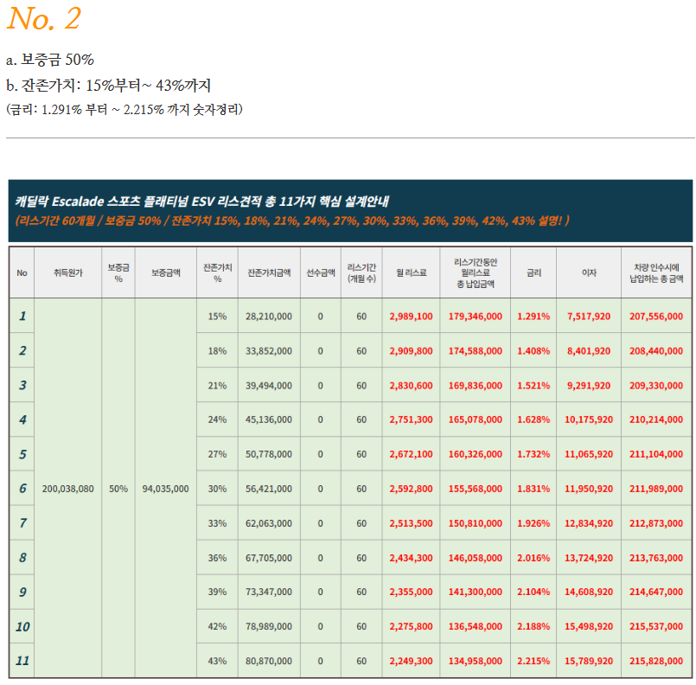Click total payment cell '141,300,000'
Screen dimensions: 696x685
click(x=476, y=592)
